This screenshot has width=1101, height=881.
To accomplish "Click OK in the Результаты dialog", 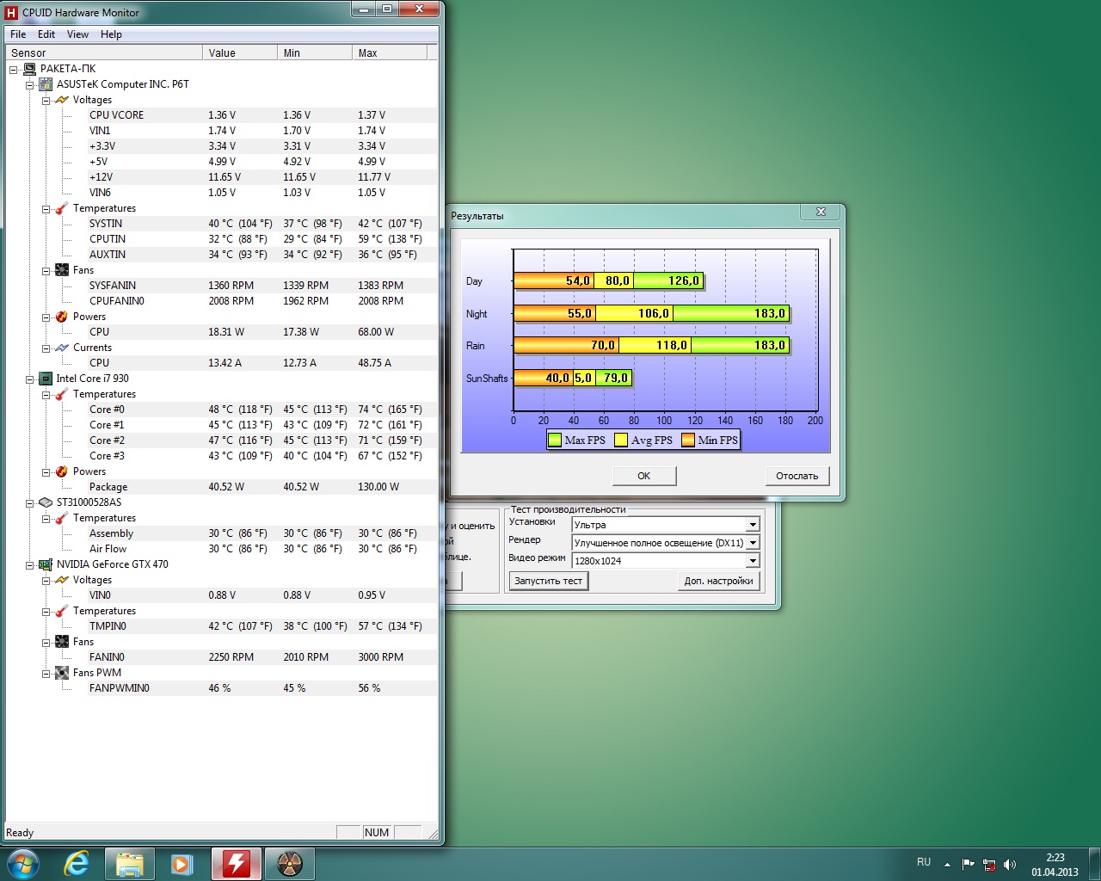I will pos(644,476).
